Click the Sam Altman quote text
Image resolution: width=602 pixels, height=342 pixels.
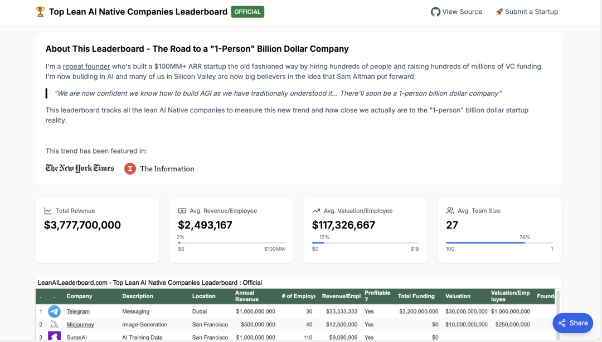(x=278, y=93)
